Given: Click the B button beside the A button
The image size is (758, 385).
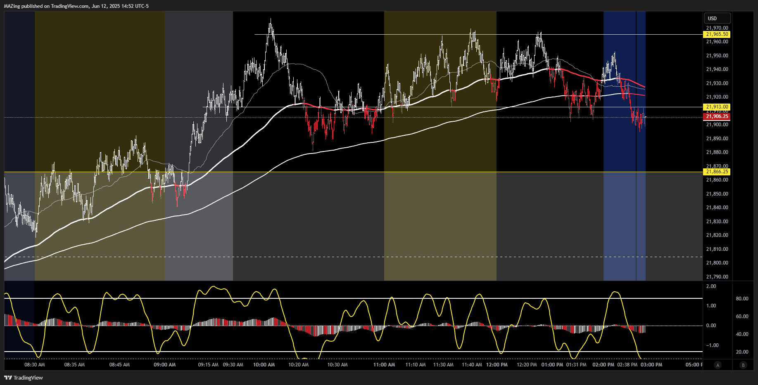Looking at the screenshot, I should 744,365.
